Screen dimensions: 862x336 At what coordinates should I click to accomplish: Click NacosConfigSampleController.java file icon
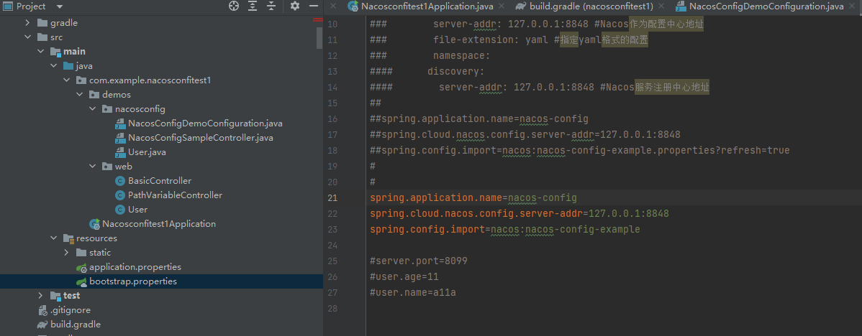[120, 138]
